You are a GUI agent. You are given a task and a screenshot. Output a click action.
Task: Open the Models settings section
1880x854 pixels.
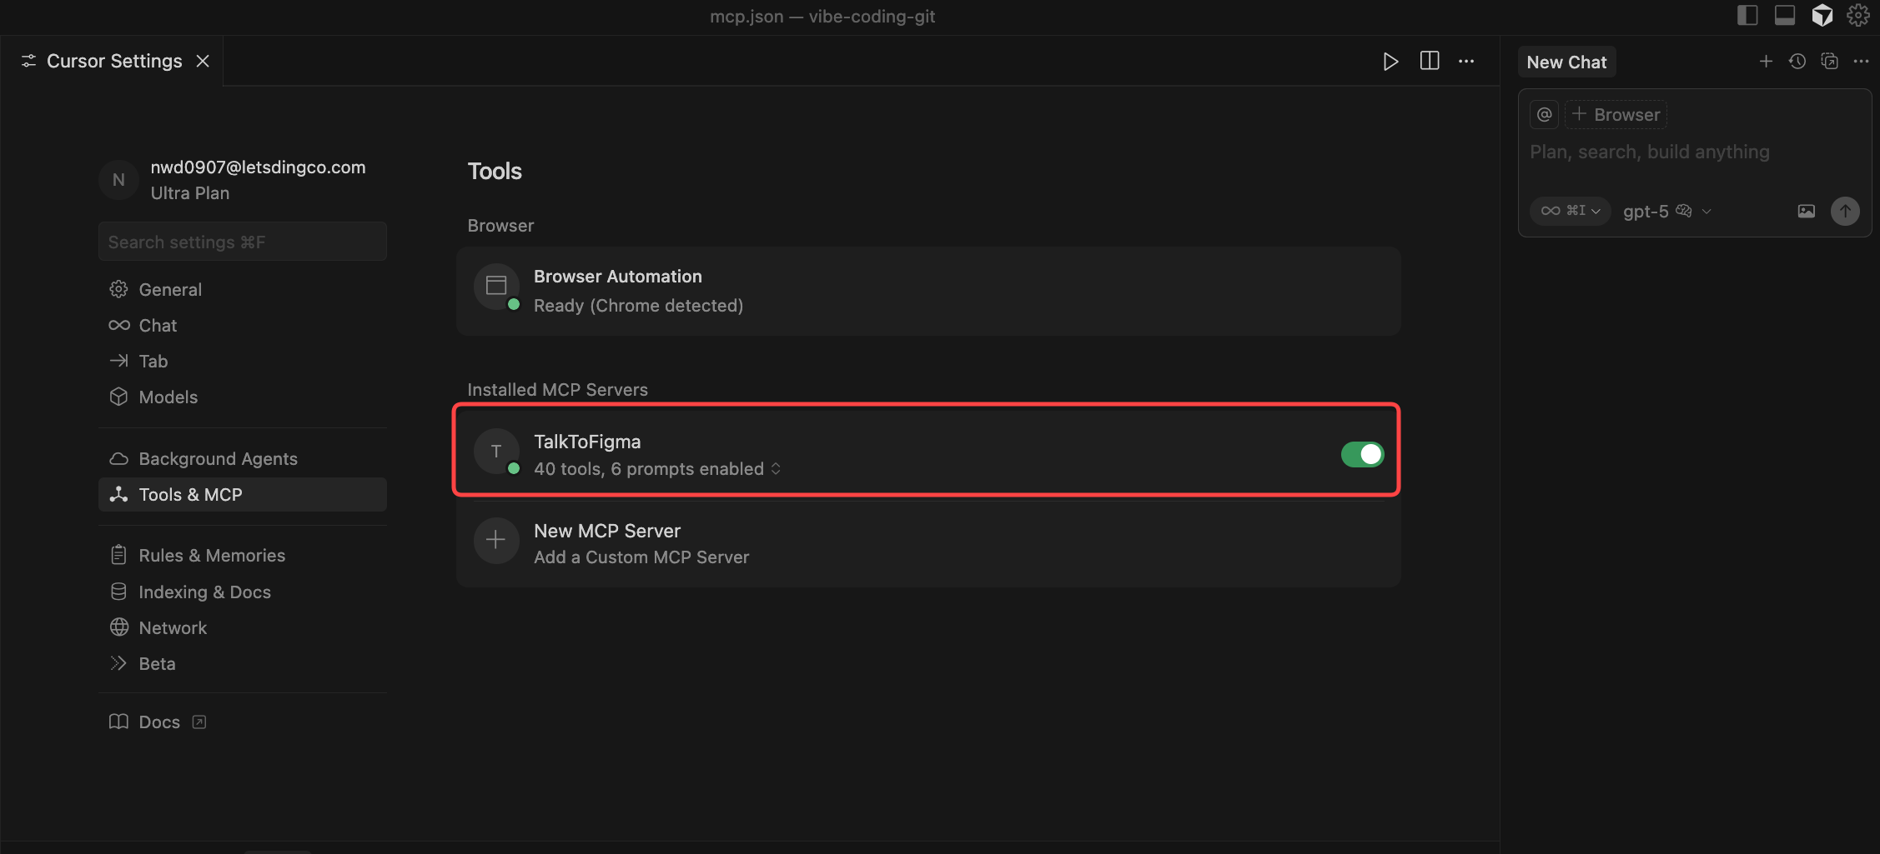[x=168, y=397]
